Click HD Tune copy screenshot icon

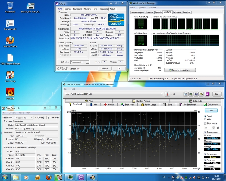[x=191, y=94]
